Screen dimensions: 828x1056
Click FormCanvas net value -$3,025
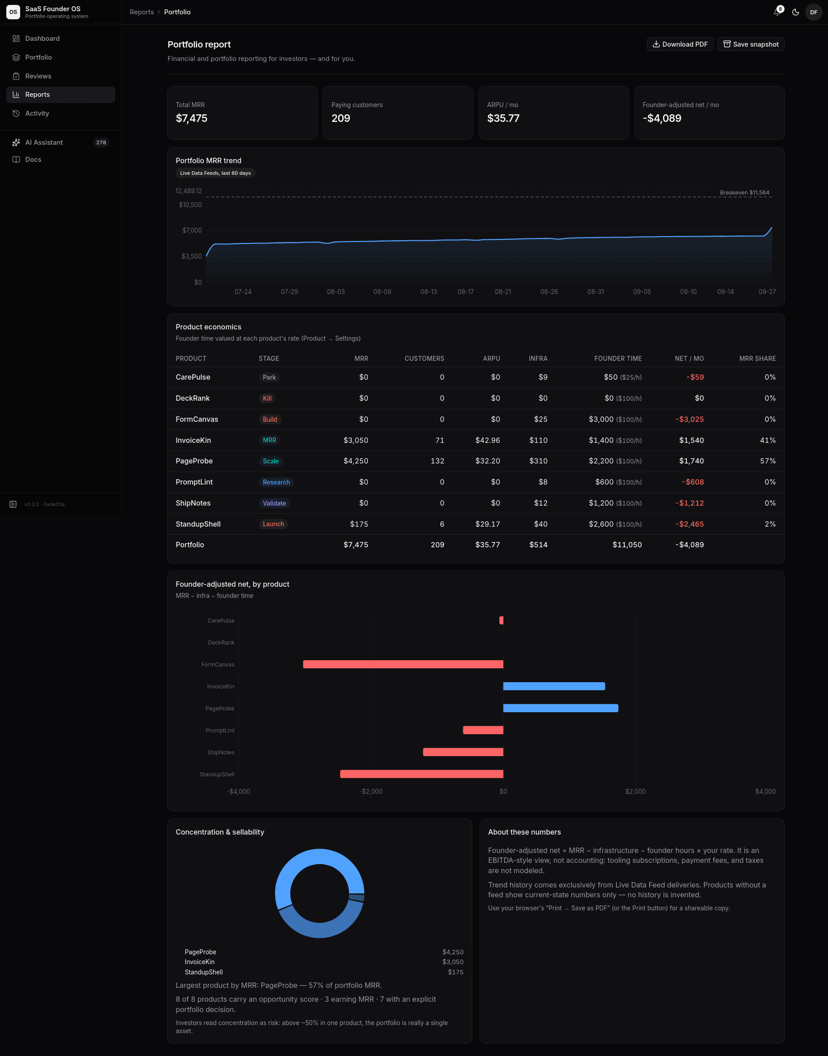690,420
